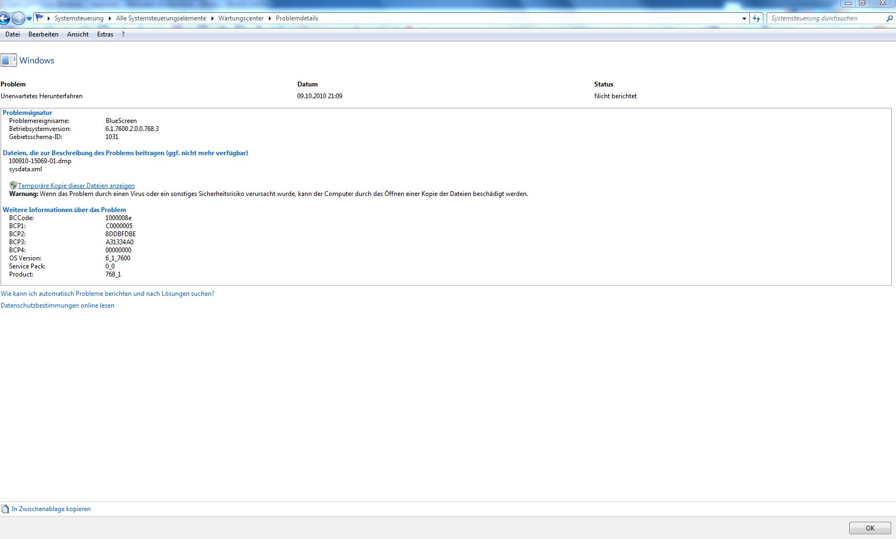Open Datenschutzbestimmungen online lesen link
Viewport: 896px width, 539px height.
tap(57, 305)
